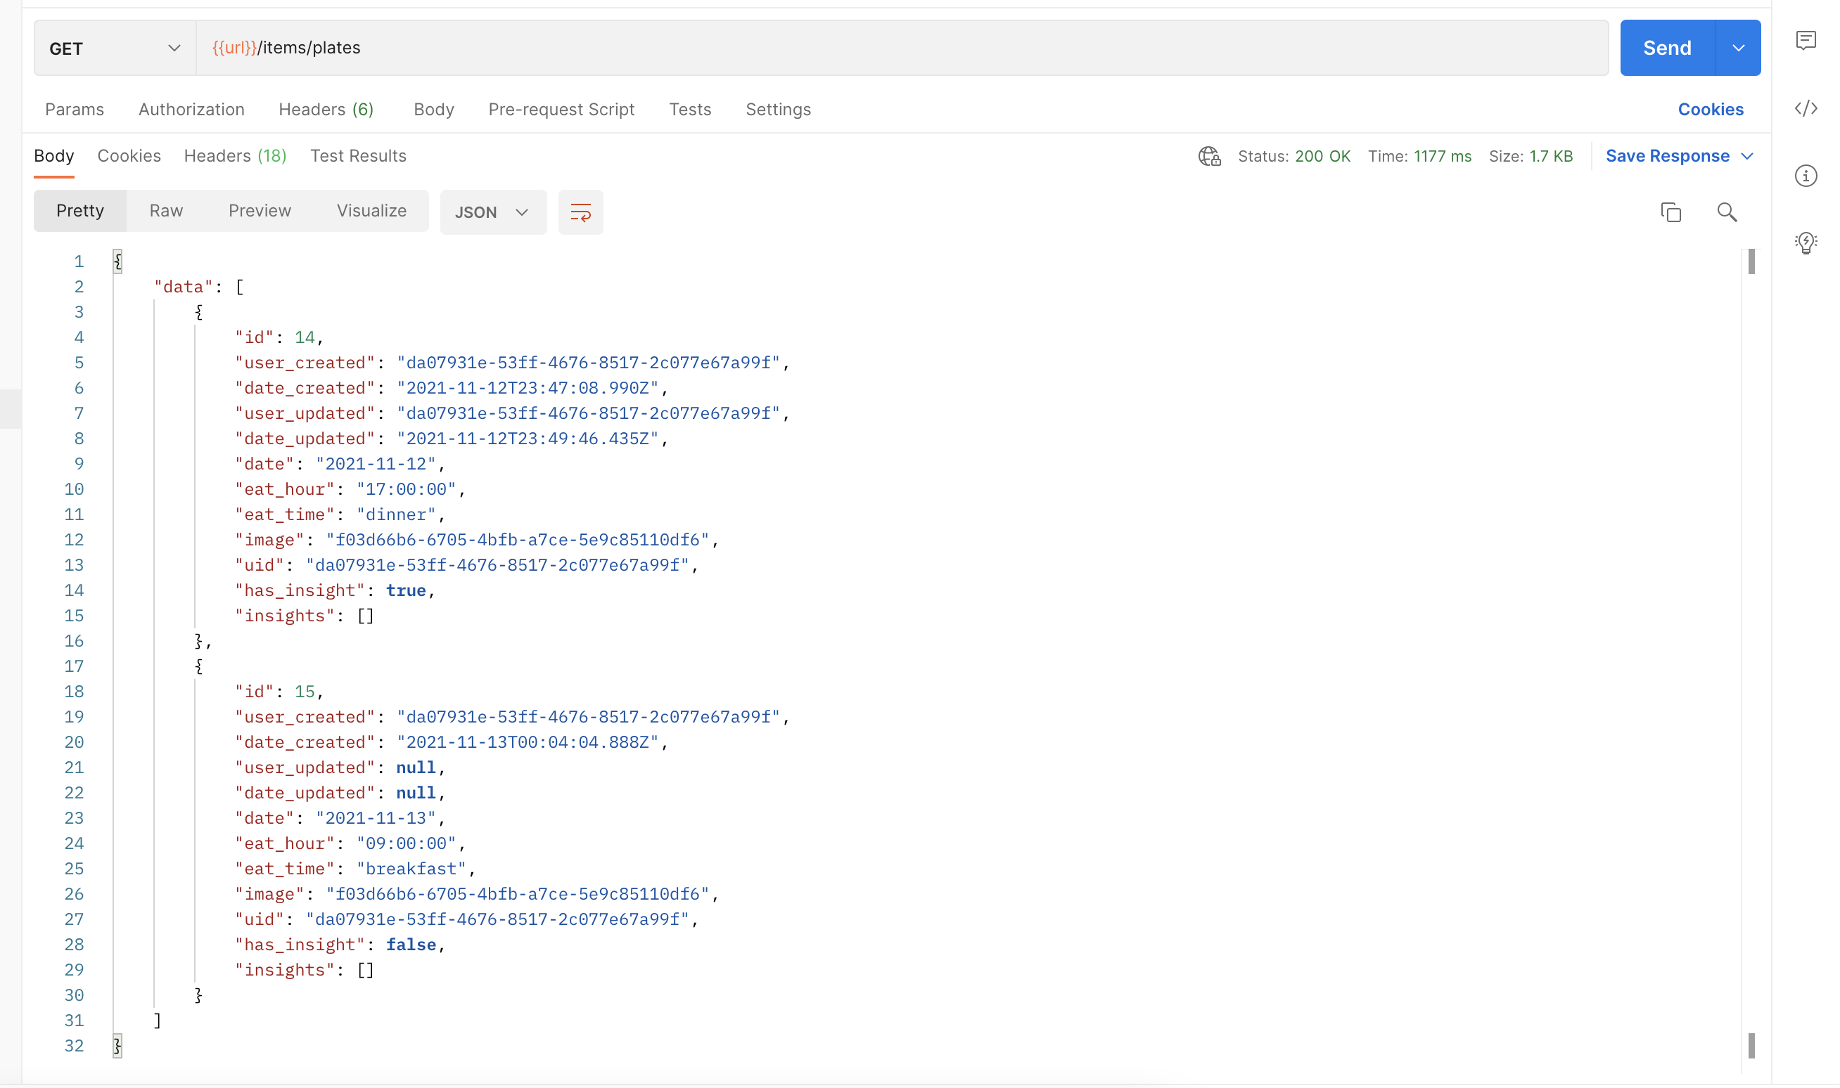This screenshot has height=1088, width=1840.
Task: Open the response Headers (18) tab
Action: click(x=235, y=156)
